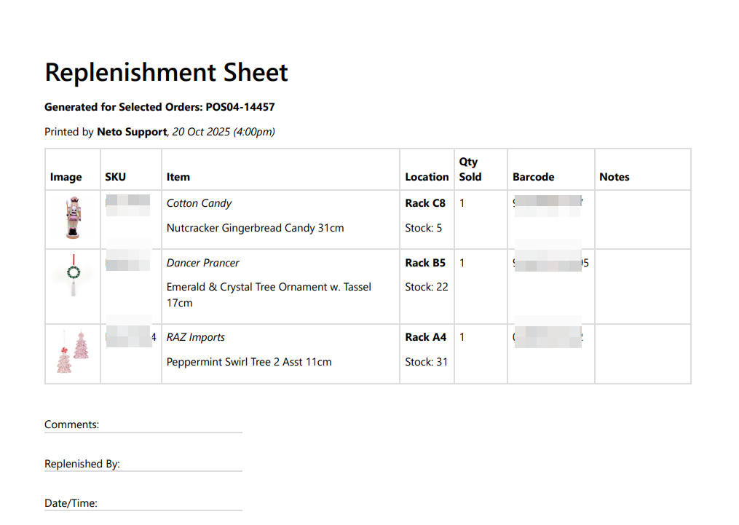This screenshot has height=525, width=739.
Task: Select the RAZ Imports brand name
Action: click(195, 337)
